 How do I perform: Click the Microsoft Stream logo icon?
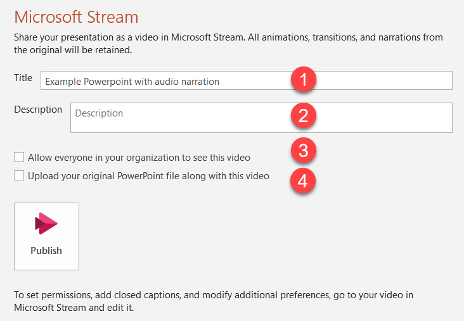pyautogui.click(x=46, y=223)
